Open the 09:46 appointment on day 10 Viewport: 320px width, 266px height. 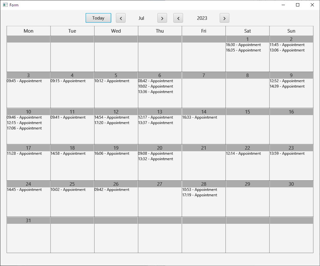24,117
